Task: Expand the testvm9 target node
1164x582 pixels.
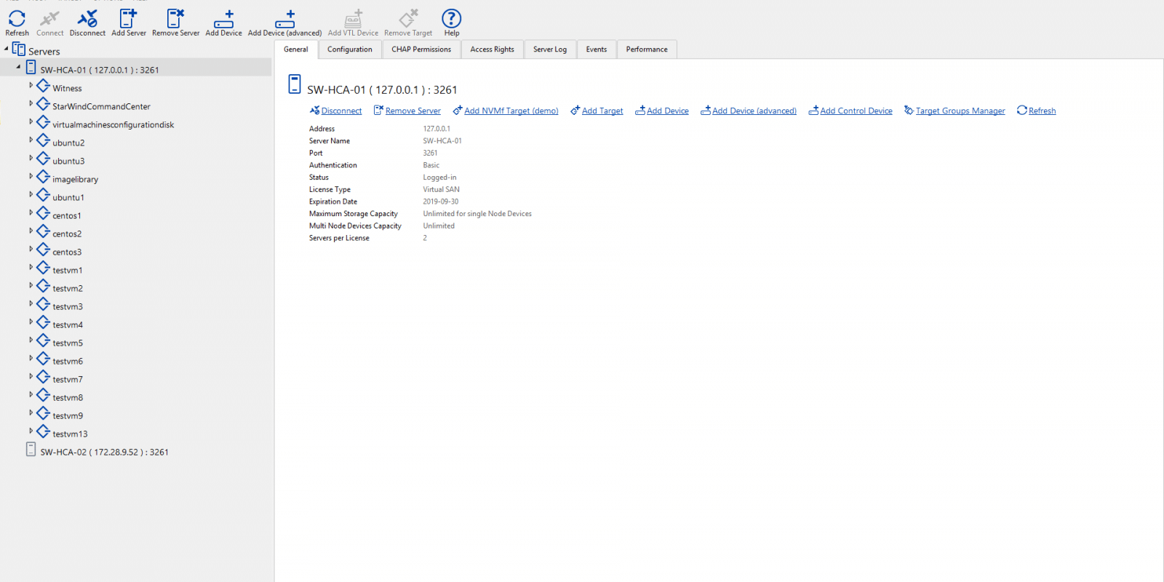Action: 31,412
